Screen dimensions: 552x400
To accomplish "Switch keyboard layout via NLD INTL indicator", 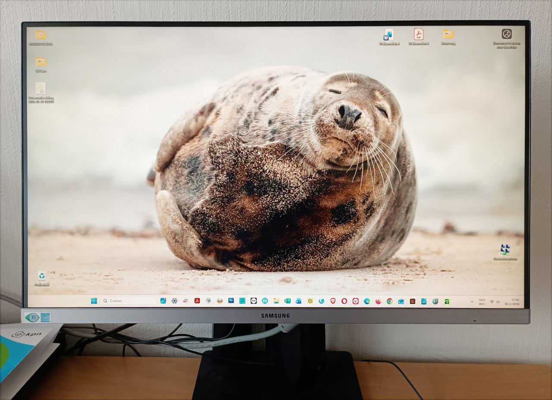I will tap(482, 301).
